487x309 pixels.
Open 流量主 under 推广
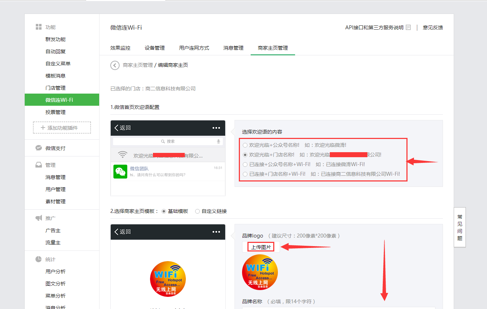[53, 243]
